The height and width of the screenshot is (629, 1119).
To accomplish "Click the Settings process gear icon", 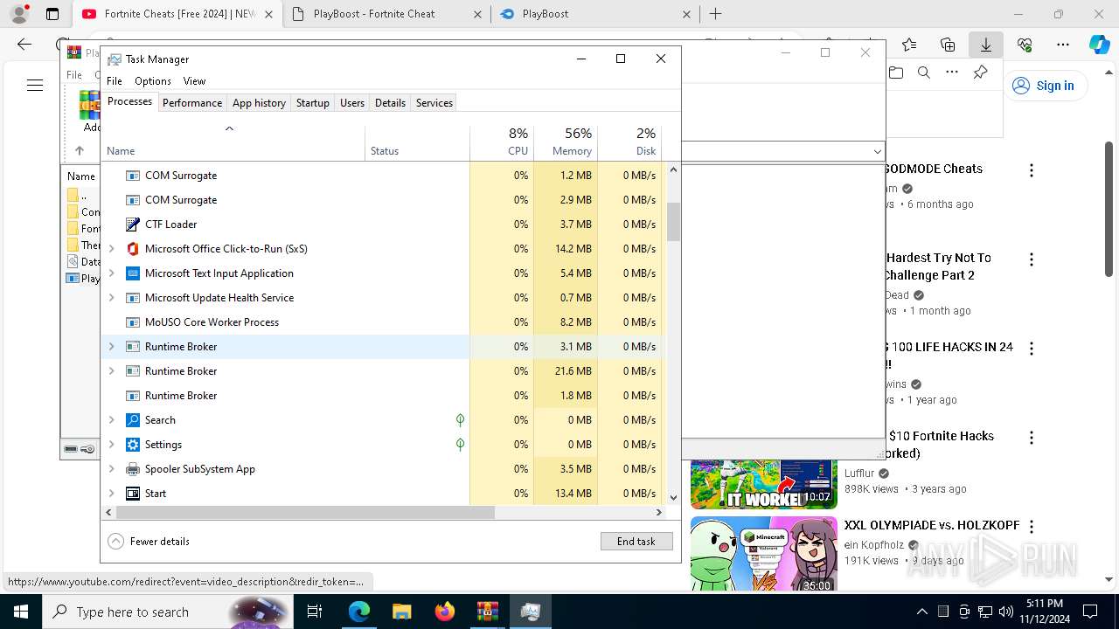I will [133, 445].
